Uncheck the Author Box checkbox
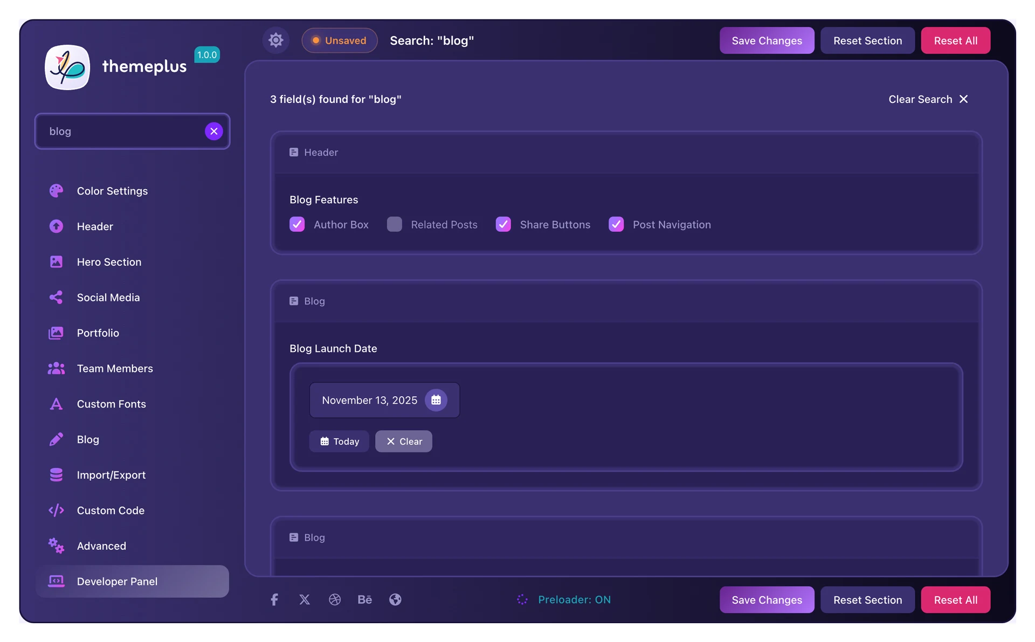 (297, 224)
